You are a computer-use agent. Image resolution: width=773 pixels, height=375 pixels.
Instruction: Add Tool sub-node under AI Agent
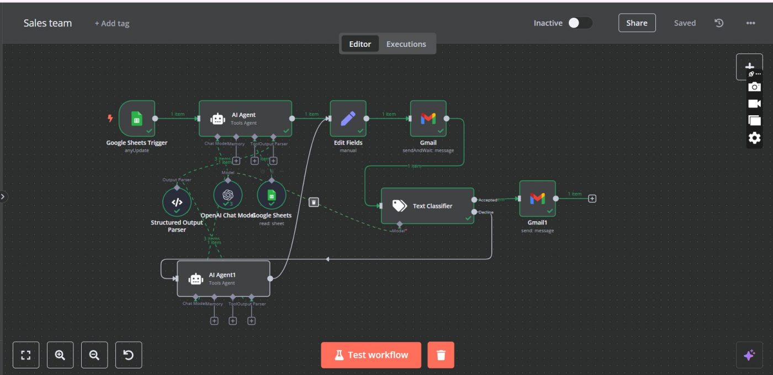pos(255,161)
